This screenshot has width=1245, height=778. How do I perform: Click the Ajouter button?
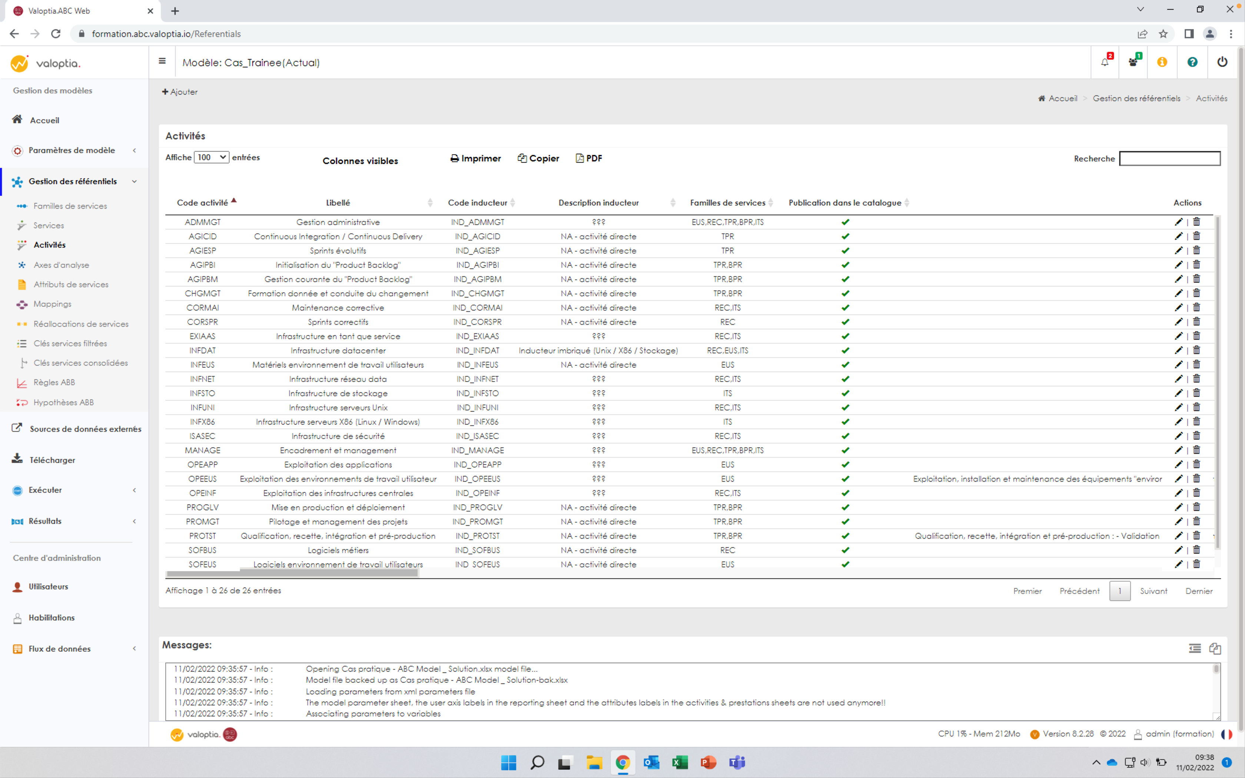tap(180, 92)
